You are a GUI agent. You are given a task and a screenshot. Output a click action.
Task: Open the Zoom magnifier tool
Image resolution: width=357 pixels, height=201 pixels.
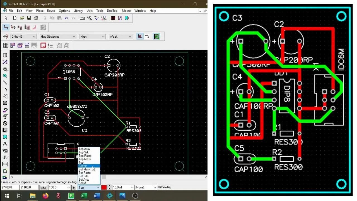tap(90, 18)
